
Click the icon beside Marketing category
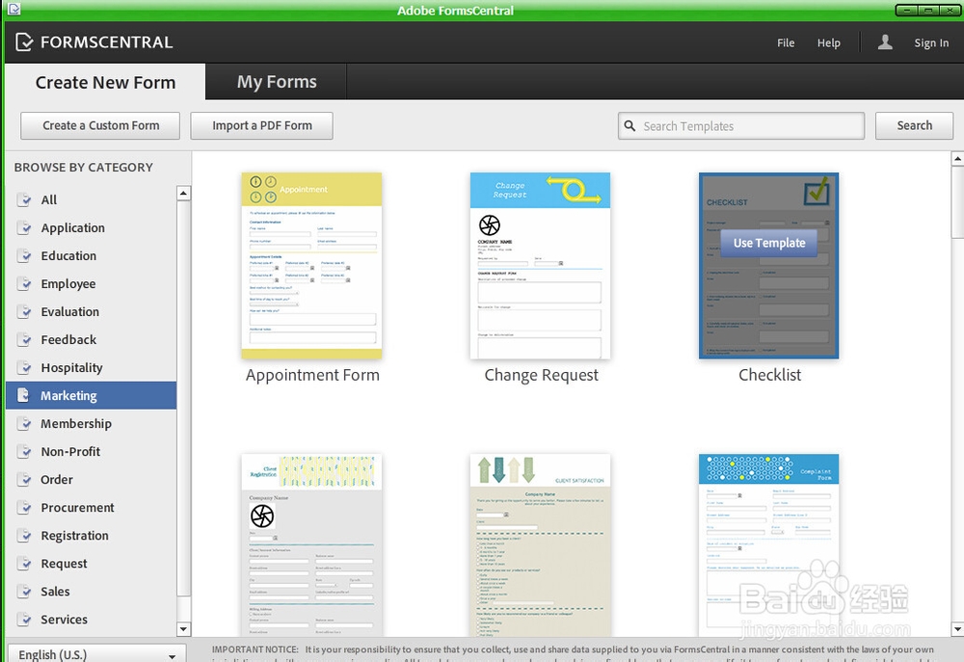(23, 395)
